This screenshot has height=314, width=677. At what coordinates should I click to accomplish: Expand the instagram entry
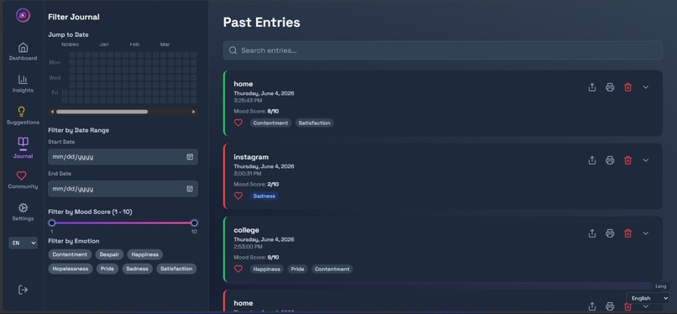point(645,160)
